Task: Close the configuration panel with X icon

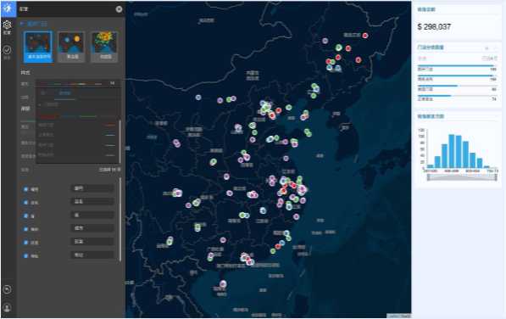Action: pos(119,9)
